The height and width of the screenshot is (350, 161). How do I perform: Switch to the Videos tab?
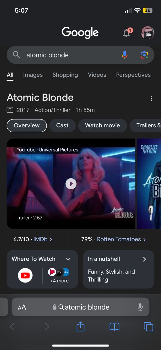(97, 75)
